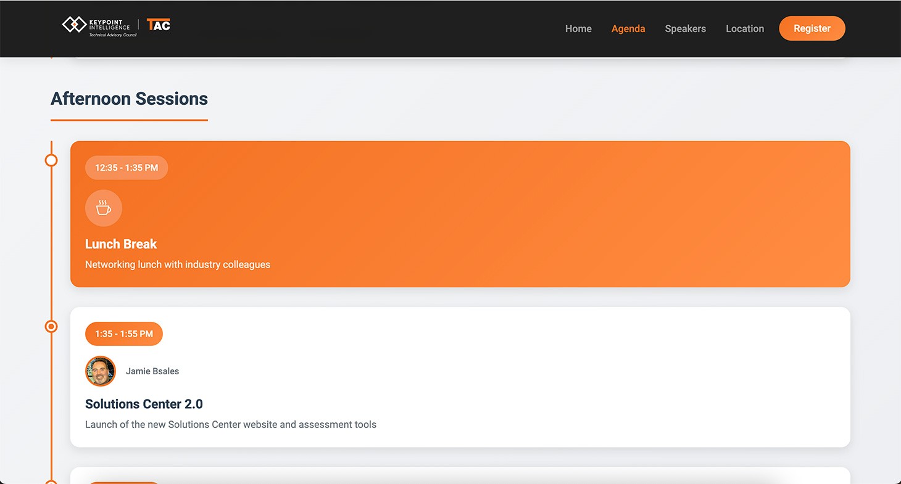This screenshot has width=901, height=484.
Task: Click the Jamie Bsales speaker name
Action: coord(152,371)
